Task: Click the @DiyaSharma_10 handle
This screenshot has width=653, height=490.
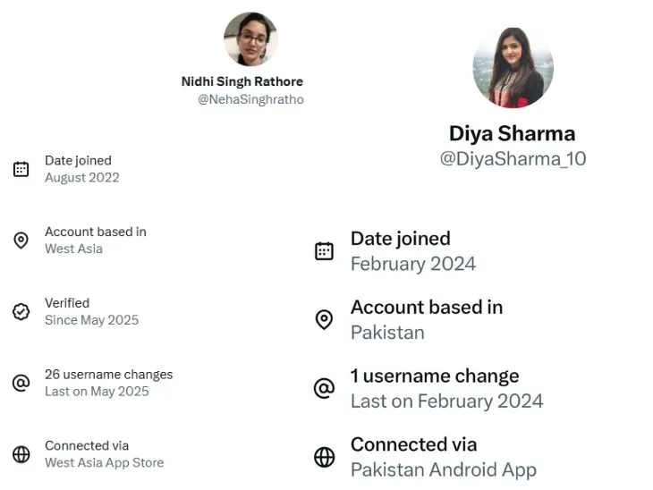Action: 513,159
